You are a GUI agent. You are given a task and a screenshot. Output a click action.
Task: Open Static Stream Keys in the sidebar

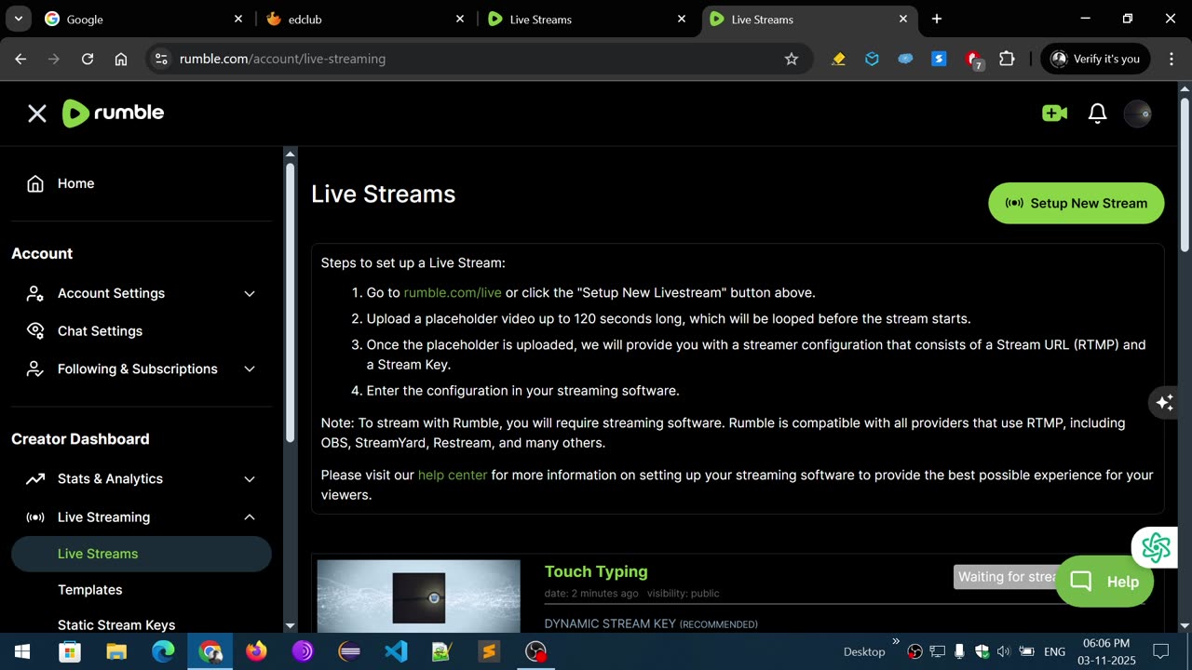142,625
